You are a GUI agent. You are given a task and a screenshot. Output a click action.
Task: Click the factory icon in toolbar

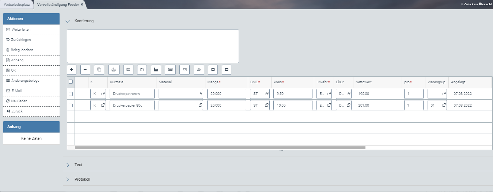(156, 69)
